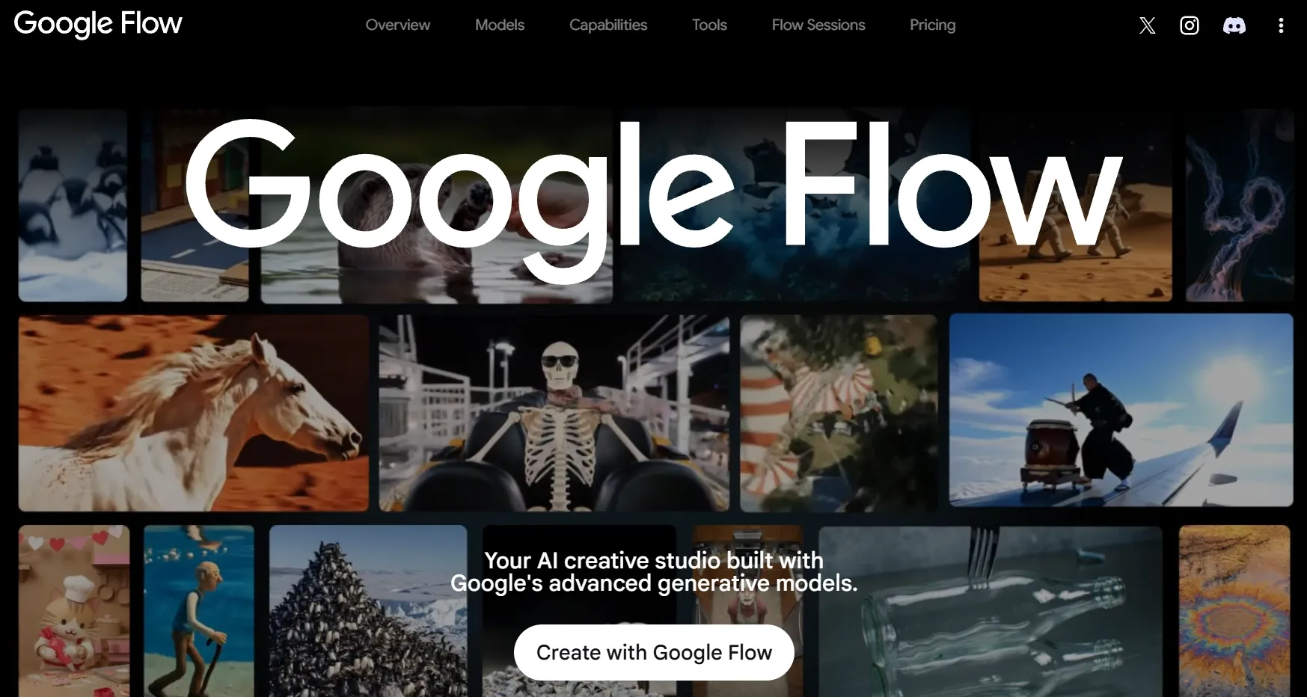The image size is (1307, 697).
Task: Select the glowing jellyfish tendrils thumbnail
Action: 1240,206
